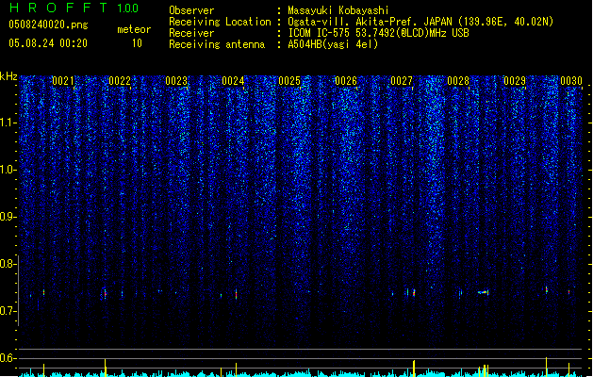Image resolution: width=593 pixels, height=377 pixels.
Task: Click the 0.7 kHz axis tick label
Action: coord(8,311)
